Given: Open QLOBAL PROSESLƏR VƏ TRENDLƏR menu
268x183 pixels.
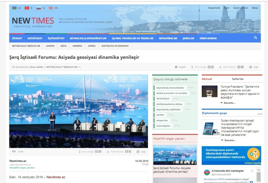Looking at the screenshot, I should click(133, 38).
